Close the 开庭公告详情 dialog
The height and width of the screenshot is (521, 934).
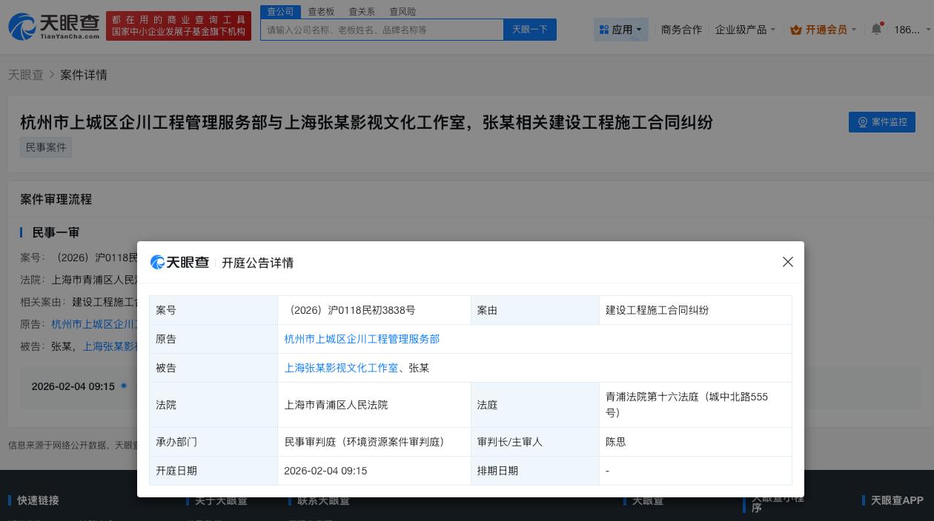[788, 262]
